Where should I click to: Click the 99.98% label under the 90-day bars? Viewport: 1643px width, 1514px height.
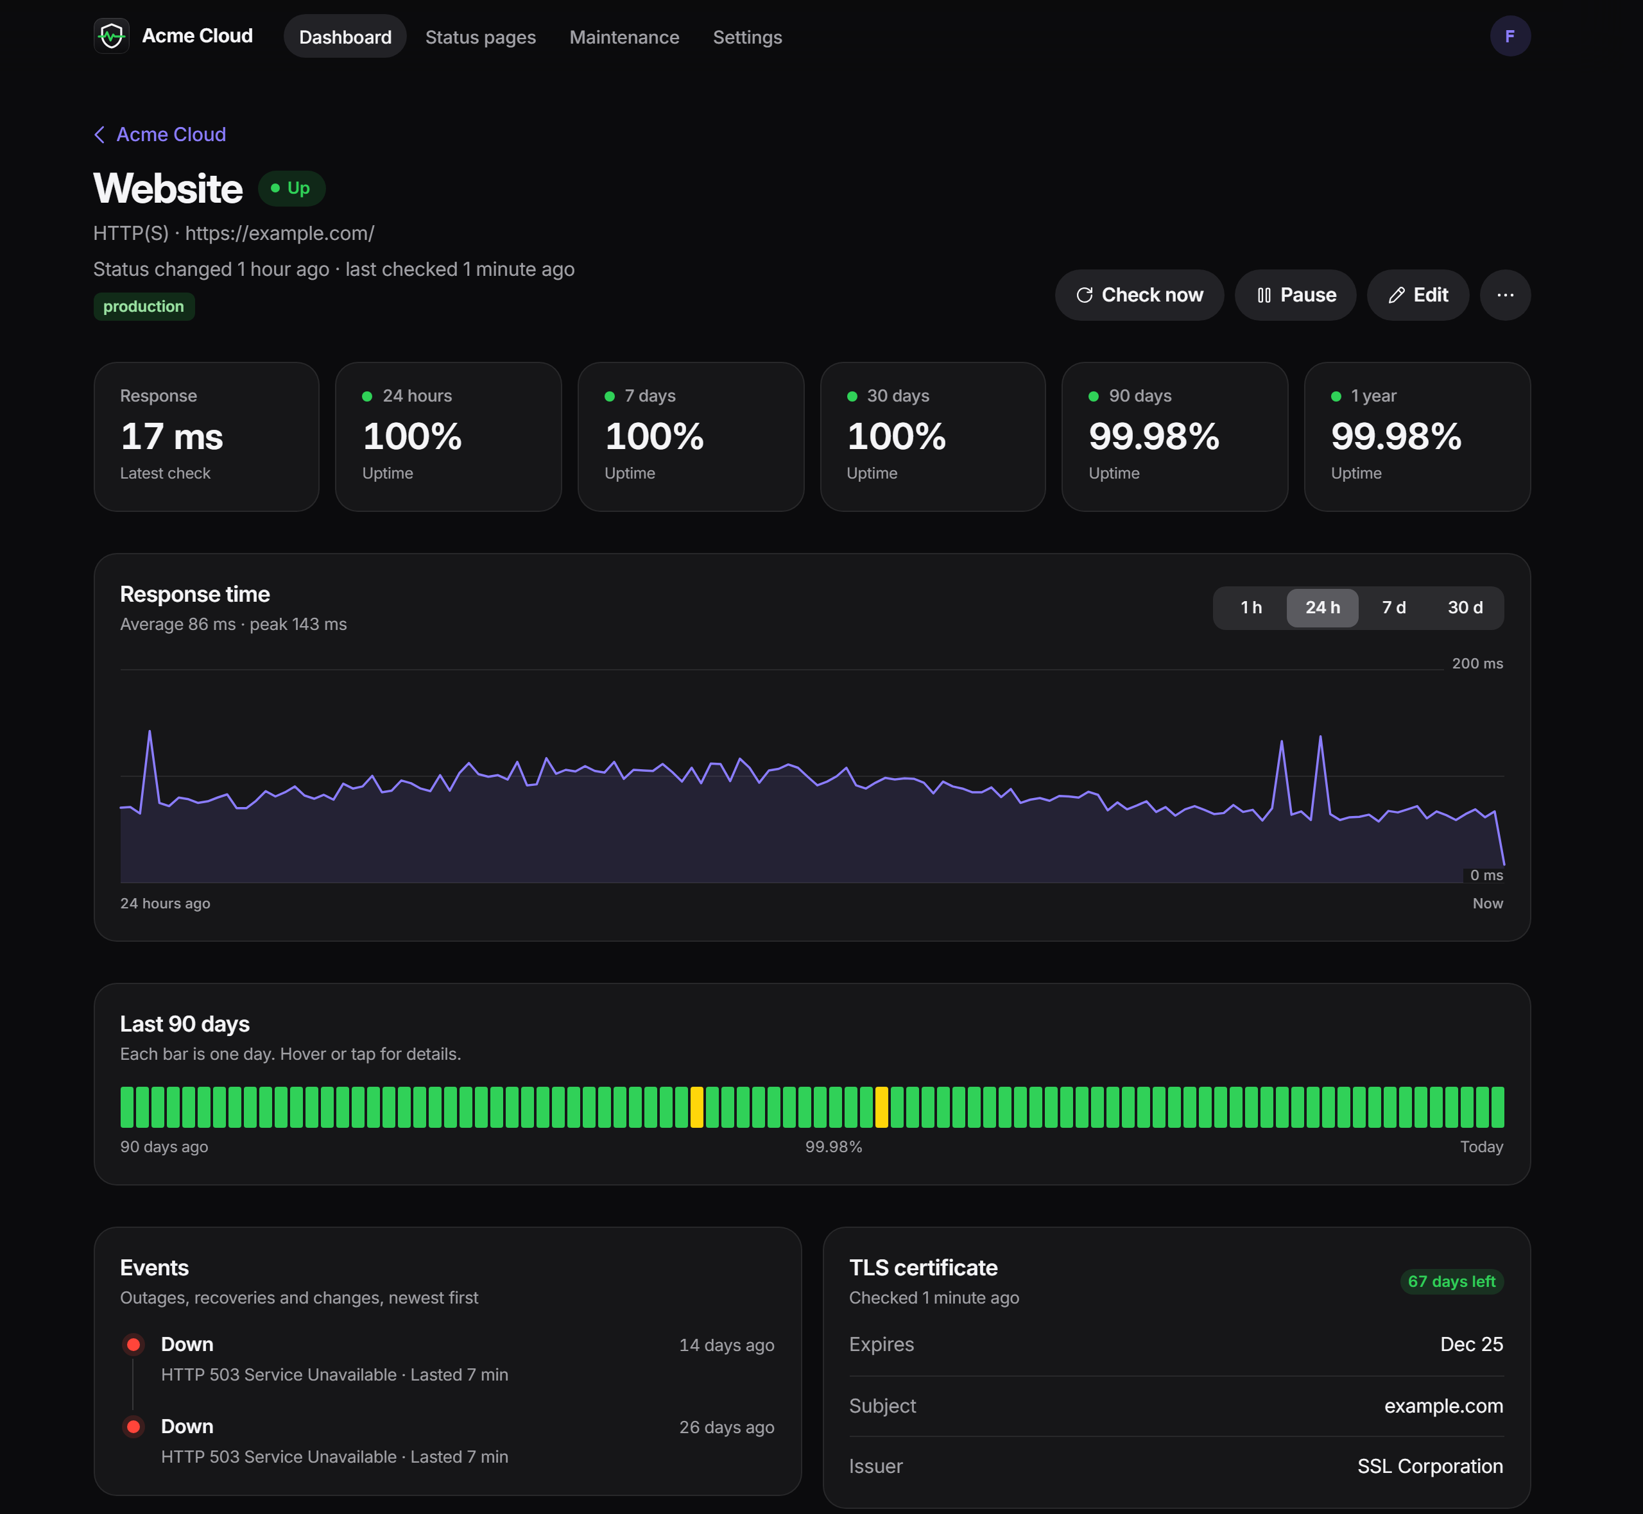pos(834,1147)
